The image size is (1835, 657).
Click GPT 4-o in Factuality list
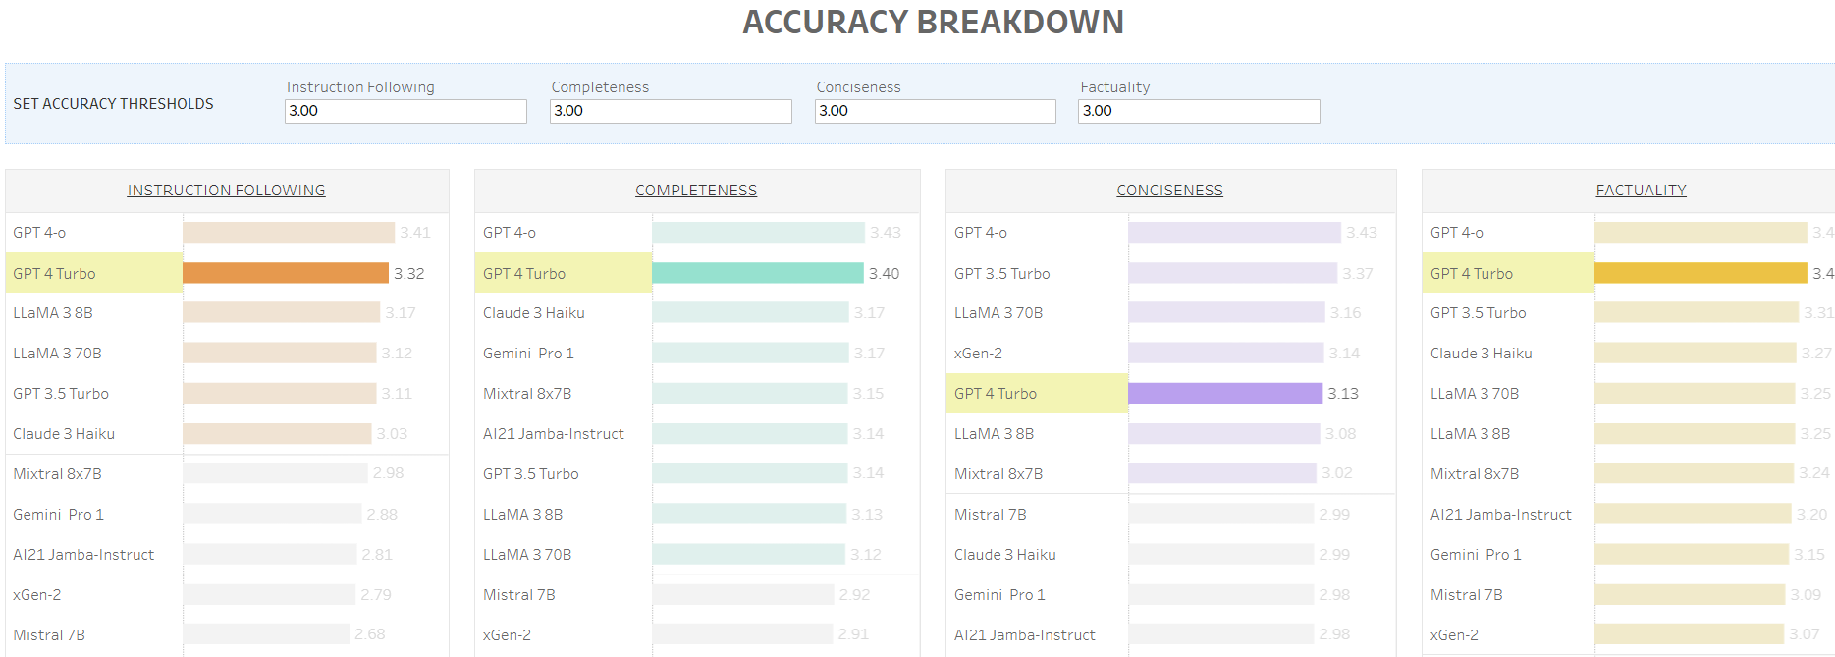1457,233
